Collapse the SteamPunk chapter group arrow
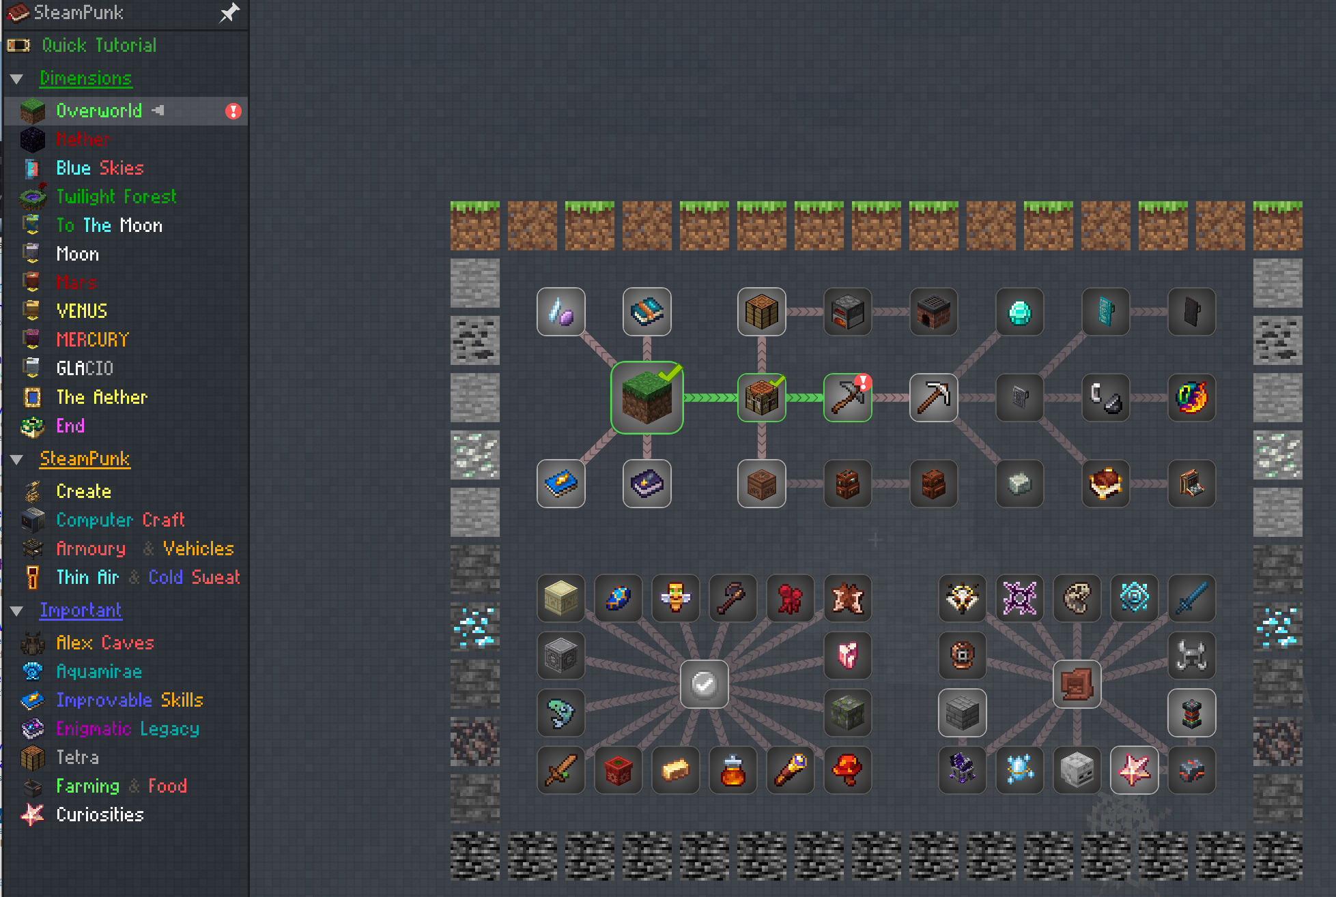The width and height of the screenshot is (1336, 897). [17, 460]
